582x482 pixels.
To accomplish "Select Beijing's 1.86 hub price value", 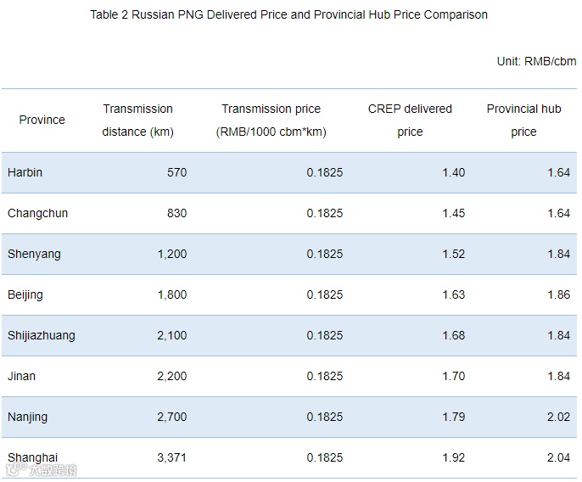I will [558, 294].
